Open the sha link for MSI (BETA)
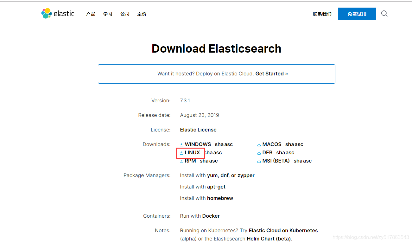 click(298, 161)
